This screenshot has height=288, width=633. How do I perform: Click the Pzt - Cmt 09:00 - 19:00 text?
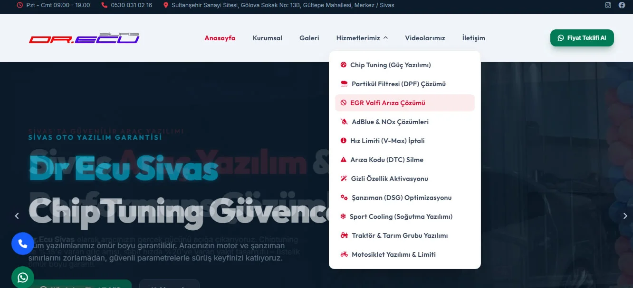coord(58,5)
